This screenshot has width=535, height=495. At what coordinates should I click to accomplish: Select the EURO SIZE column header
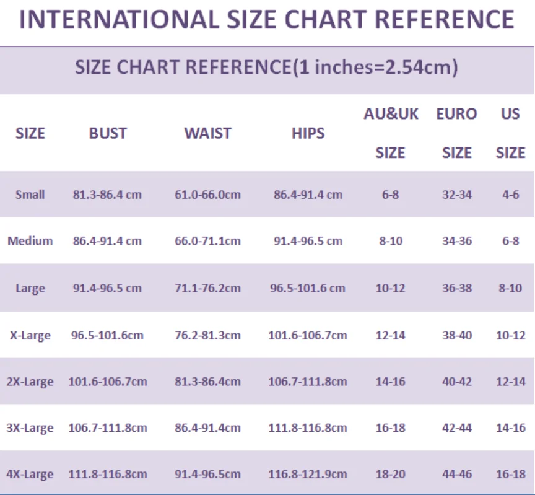pos(456,133)
